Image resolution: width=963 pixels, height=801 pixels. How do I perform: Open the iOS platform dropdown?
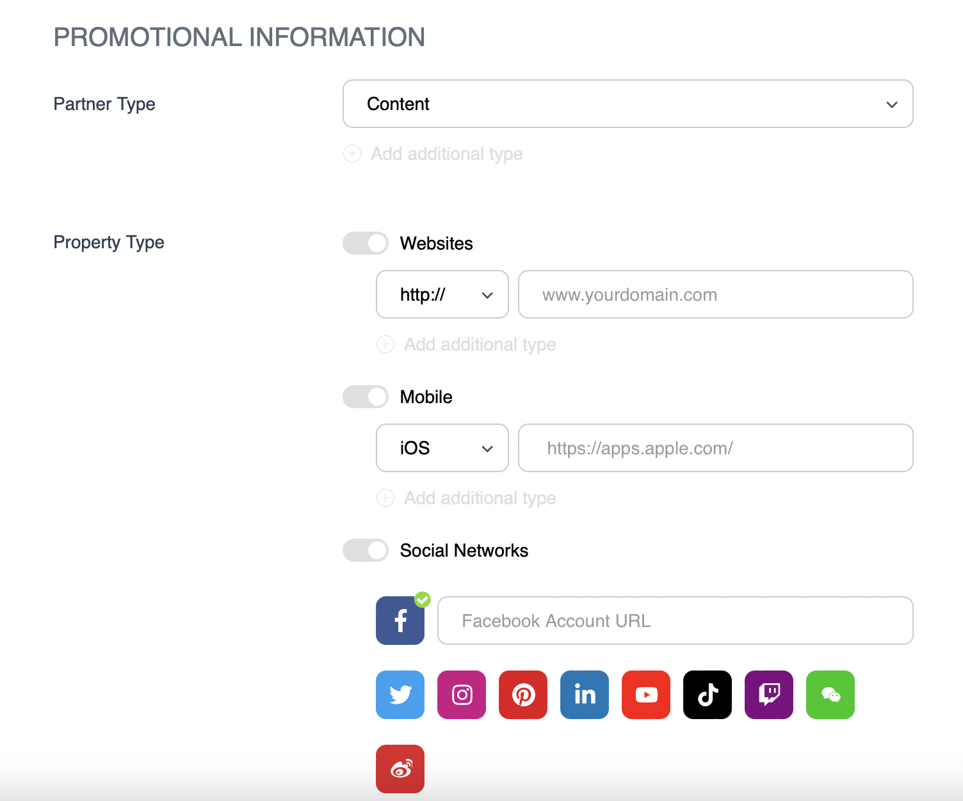[442, 448]
